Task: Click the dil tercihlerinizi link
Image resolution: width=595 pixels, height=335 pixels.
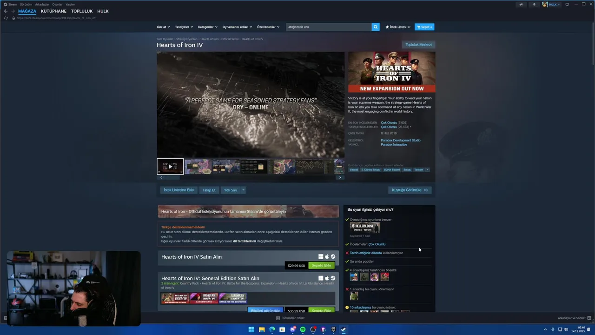Action: (x=245, y=241)
